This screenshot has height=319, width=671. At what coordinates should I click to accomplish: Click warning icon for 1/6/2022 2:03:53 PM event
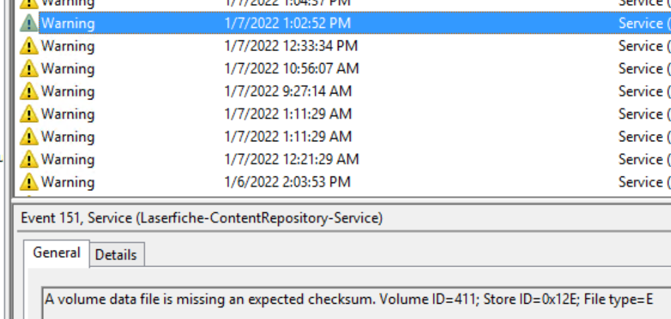[x=29, y=182]
